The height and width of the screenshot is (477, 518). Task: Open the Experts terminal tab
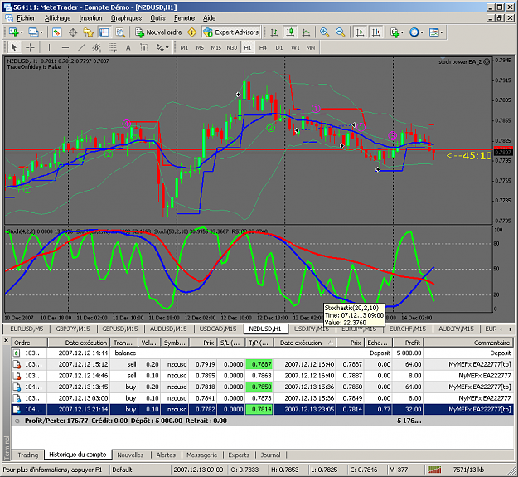coord(239,455)
